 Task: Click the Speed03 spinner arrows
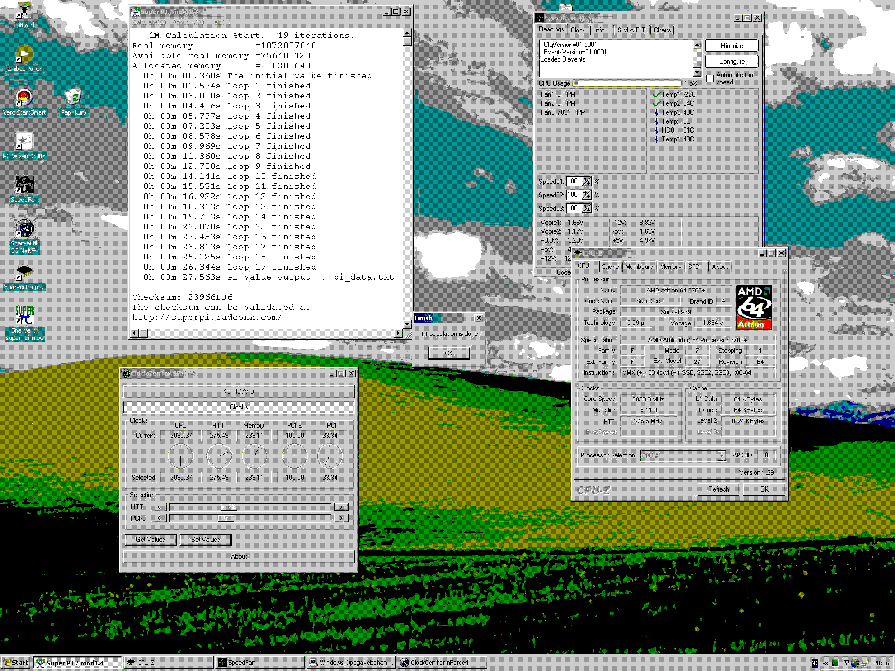[586, 209]
